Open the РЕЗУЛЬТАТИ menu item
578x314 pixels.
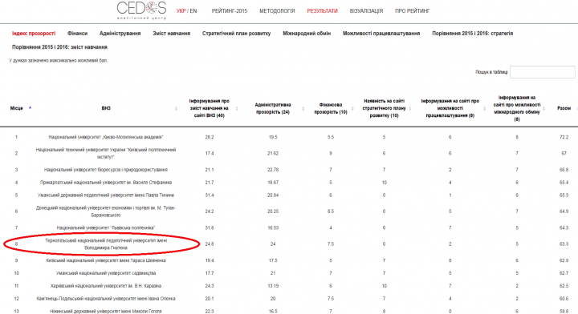322,11
